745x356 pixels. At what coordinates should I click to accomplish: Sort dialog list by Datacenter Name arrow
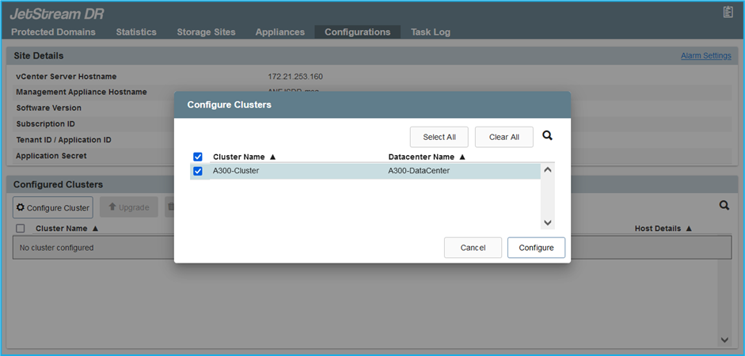pyautogui.click(x=462, y=157)
